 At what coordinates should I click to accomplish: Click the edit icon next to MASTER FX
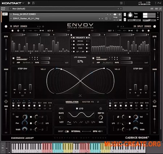tap(98, 102)
